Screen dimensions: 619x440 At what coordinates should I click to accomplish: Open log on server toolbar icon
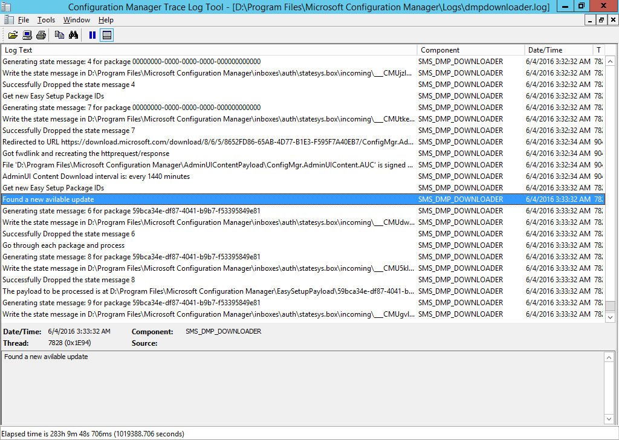tap(27, 35)
